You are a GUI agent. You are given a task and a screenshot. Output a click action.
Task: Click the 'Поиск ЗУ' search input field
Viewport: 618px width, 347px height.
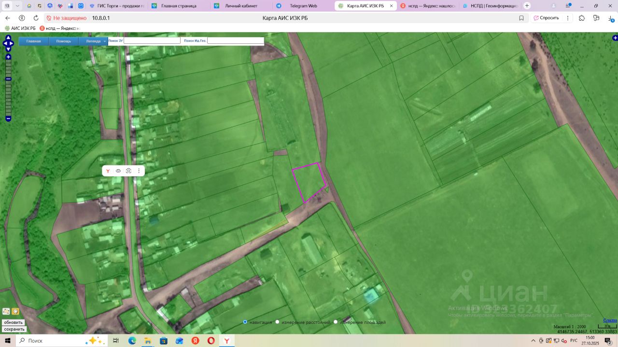coord(152,41)
